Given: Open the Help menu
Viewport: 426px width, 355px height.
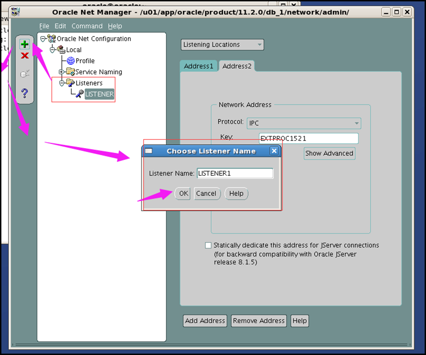Looking at the screenshot, I should pos(115,26).
